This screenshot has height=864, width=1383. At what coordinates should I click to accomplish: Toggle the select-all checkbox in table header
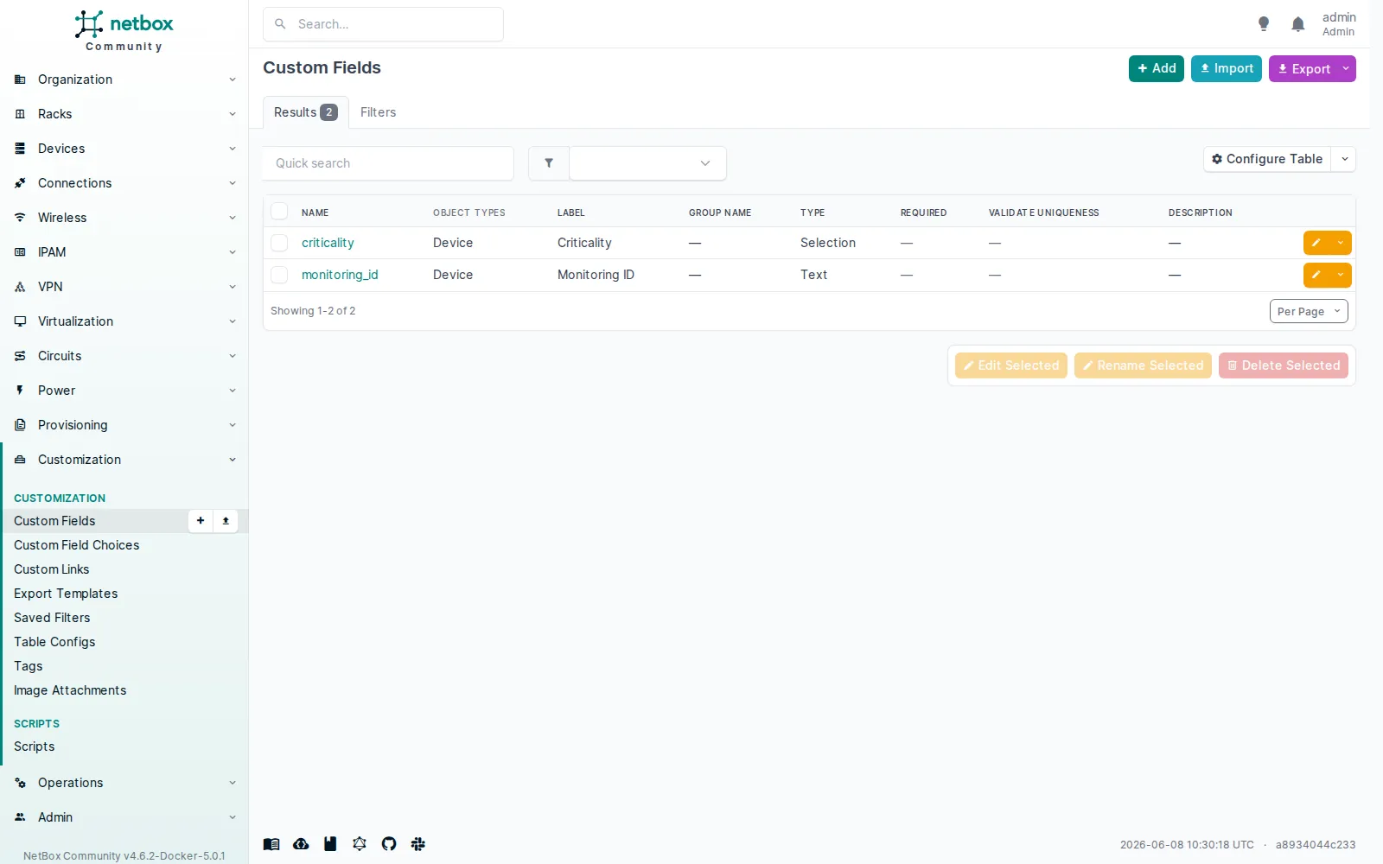[279, 212]
